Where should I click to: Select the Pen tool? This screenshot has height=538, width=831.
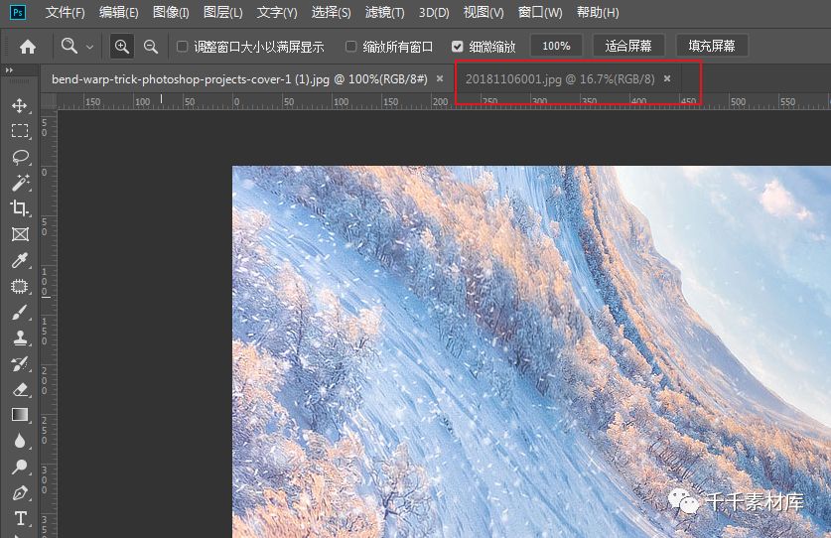point(20,492)
